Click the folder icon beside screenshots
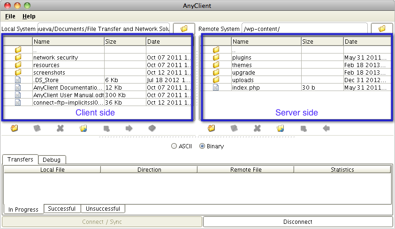This screenshot has width=395, height=229. coord(18,72)
